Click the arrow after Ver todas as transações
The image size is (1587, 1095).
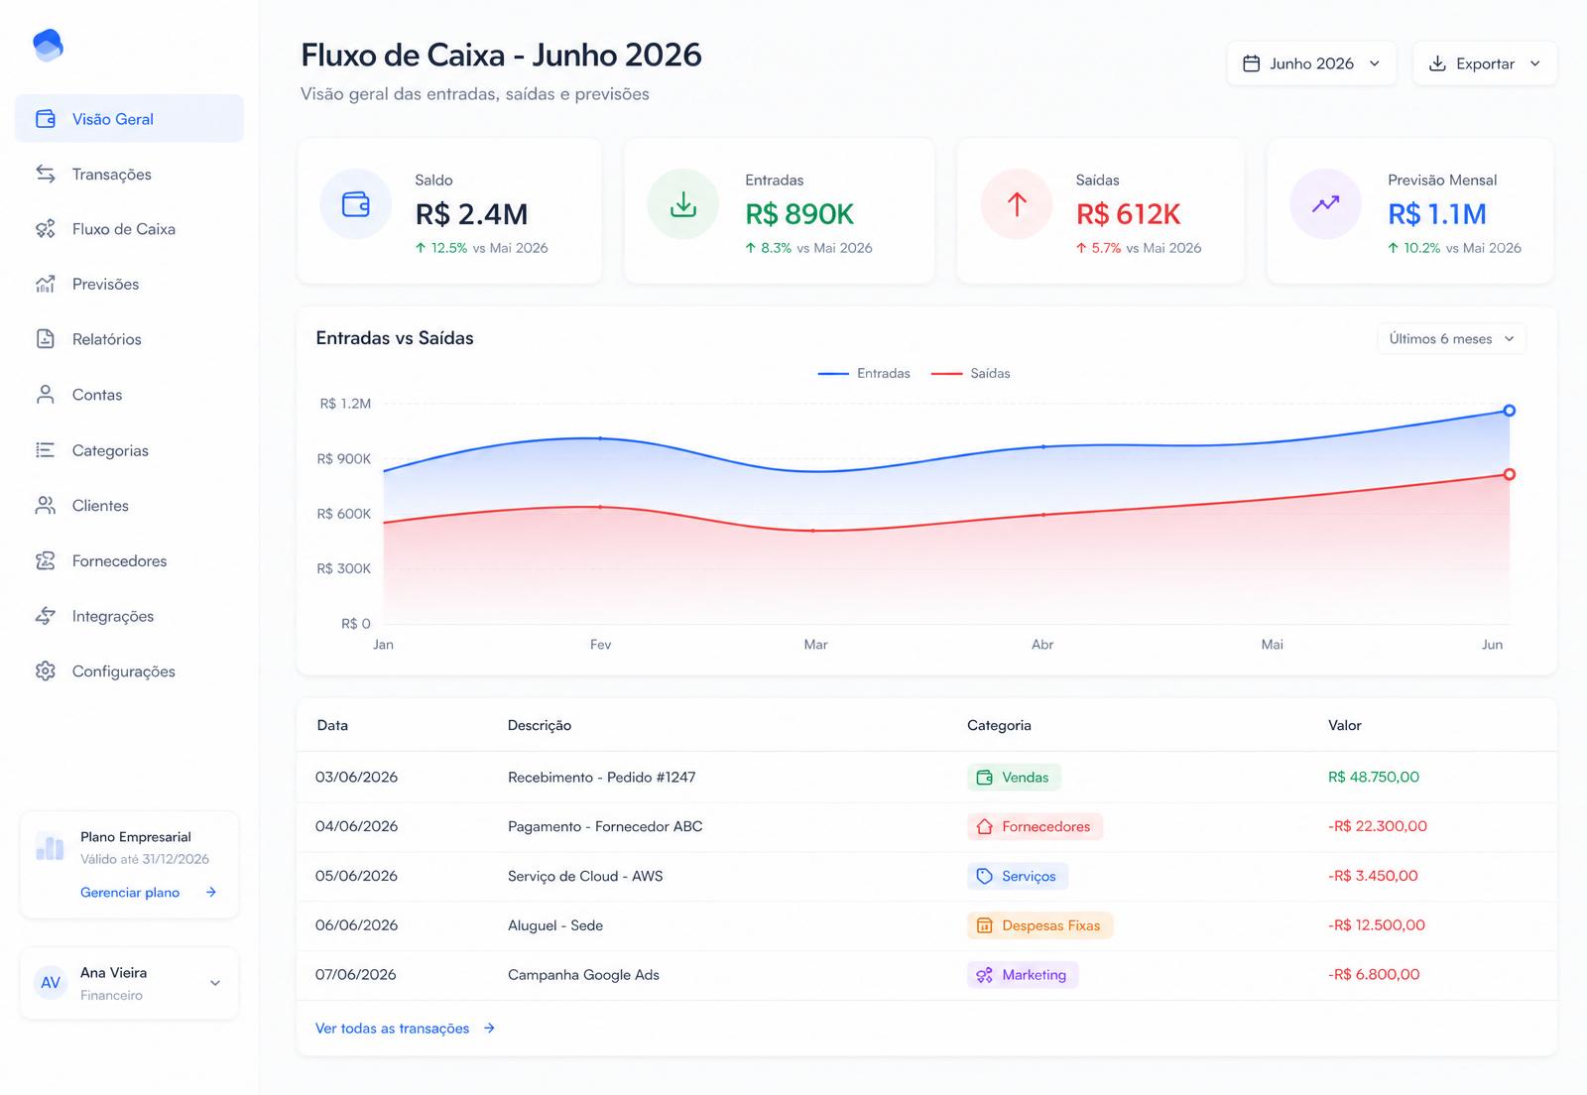(x=489, y=1029)
